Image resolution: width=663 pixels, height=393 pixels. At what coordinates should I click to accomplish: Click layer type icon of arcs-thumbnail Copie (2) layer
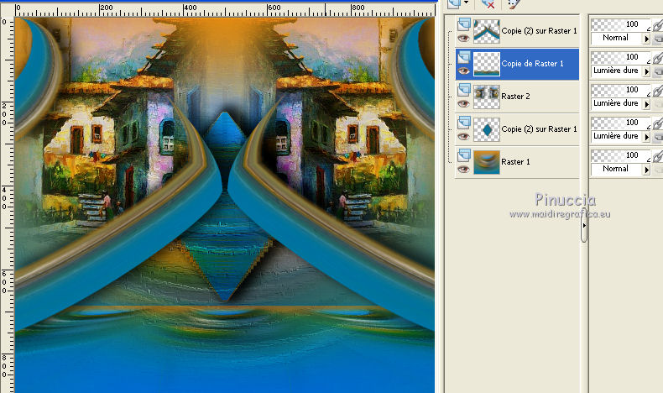pyautogui.click(x=464, y=24)
